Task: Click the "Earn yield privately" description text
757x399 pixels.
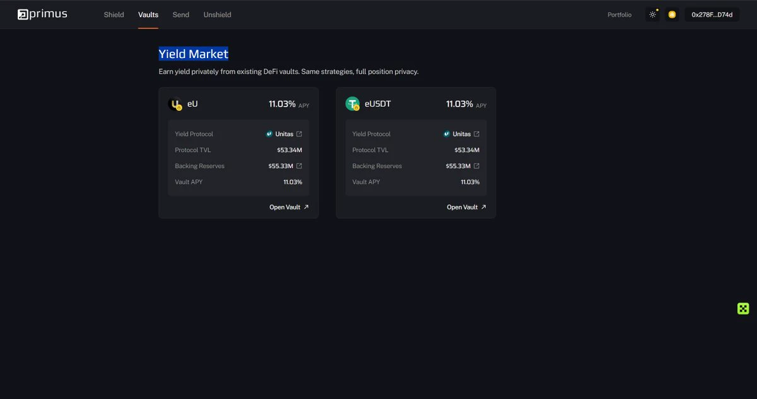Action: coord(288,71)
